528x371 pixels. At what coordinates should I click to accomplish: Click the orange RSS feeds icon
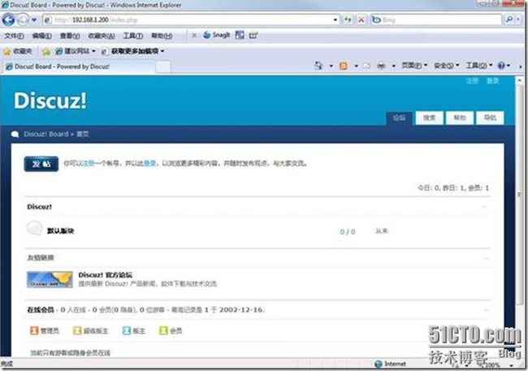[344, 66]
